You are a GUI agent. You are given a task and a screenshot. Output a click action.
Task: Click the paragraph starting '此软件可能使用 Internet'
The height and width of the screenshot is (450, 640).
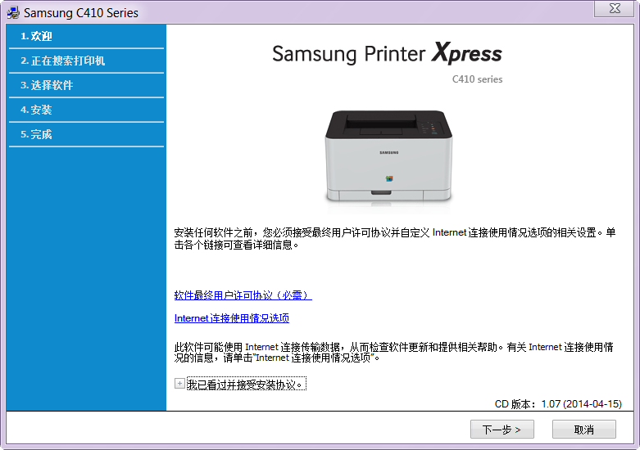tap(394, 352)
